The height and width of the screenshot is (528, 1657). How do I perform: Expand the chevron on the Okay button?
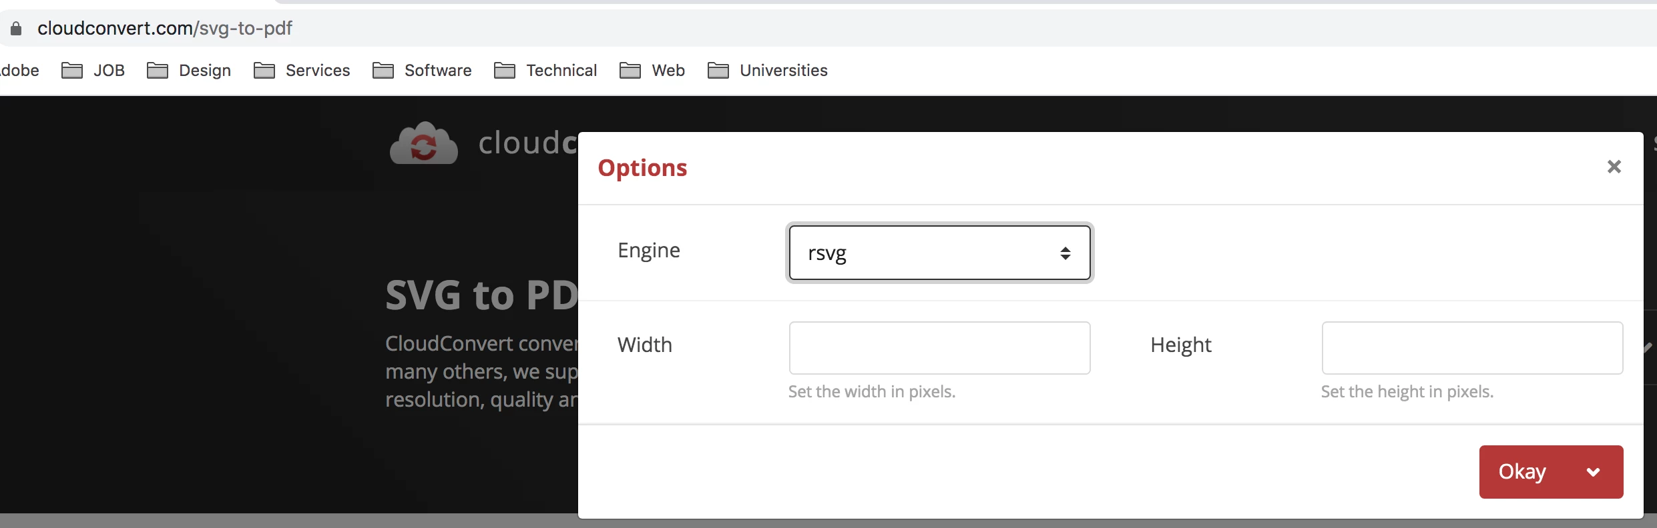[x=1594, y=472]
